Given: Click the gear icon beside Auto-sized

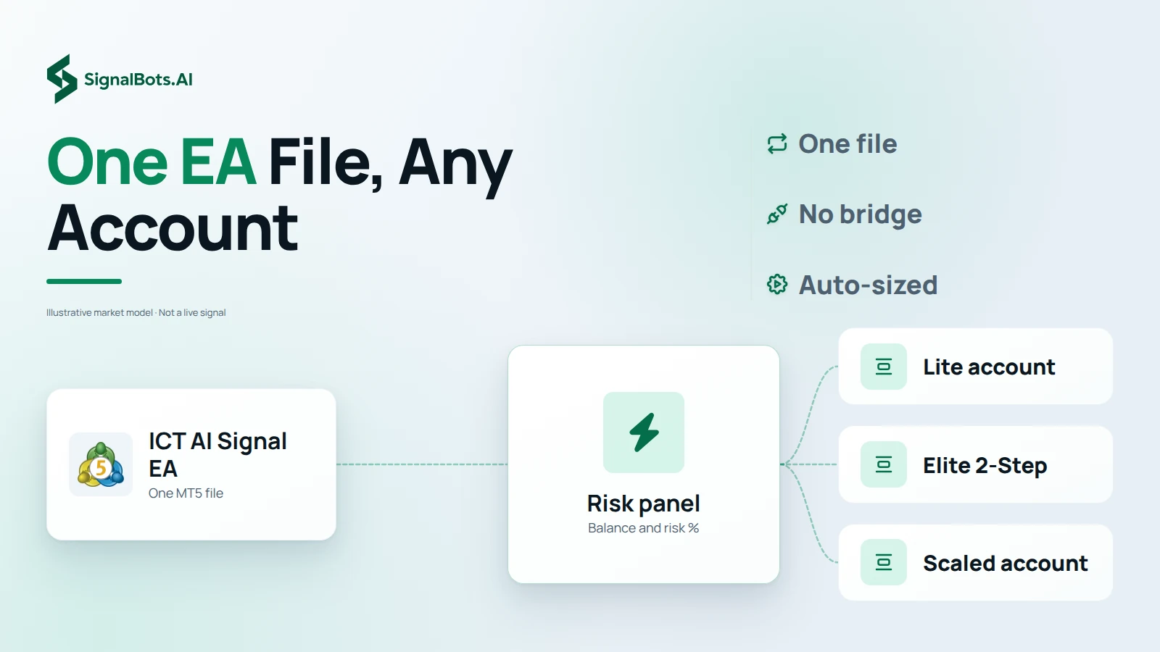Looking at the screenshot, I should [777, 285].
